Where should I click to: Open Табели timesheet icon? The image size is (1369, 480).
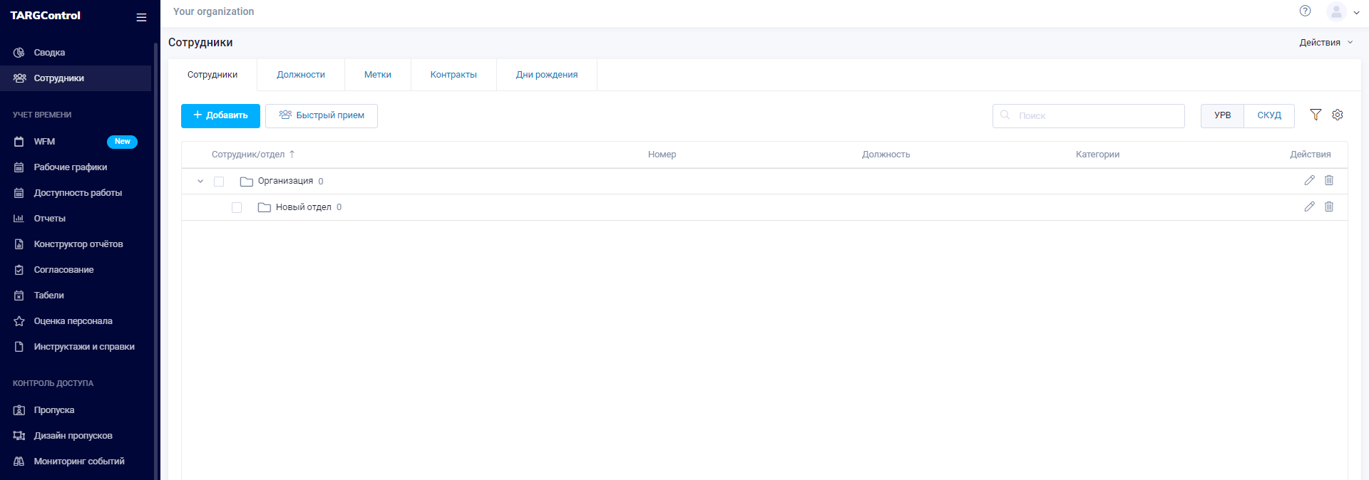[19, 296]
